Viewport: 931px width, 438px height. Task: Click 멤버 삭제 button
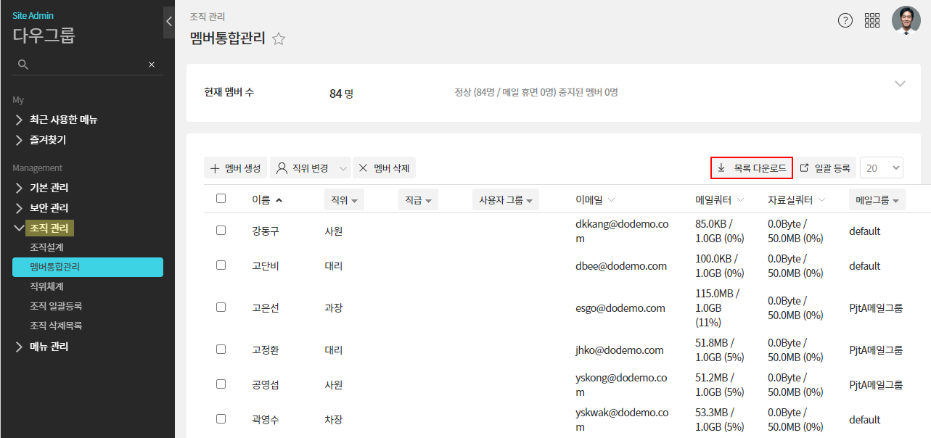pyautogui.click(x=384, y=168)
